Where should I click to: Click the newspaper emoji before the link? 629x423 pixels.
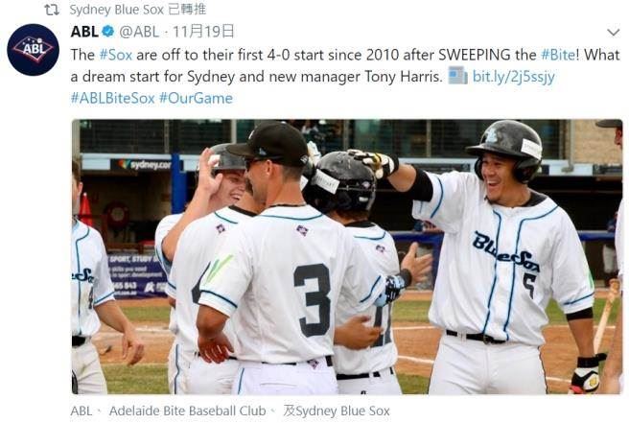(x=457, y=76)
